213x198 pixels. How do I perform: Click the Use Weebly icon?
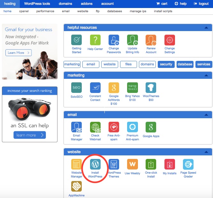tap(133, 164)
